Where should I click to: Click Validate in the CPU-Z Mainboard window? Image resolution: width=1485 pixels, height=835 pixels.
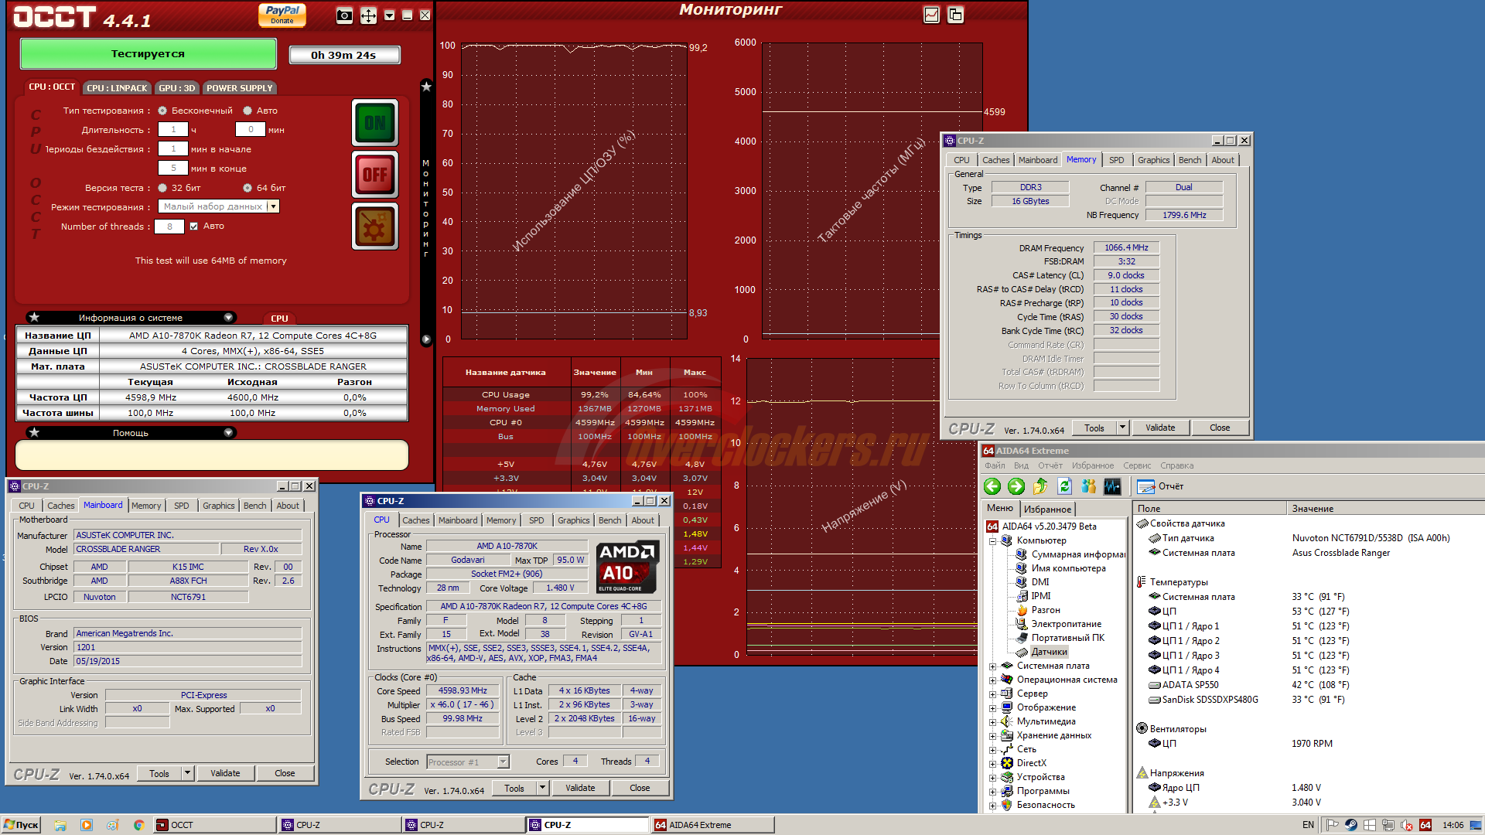(x=225, y=773)
